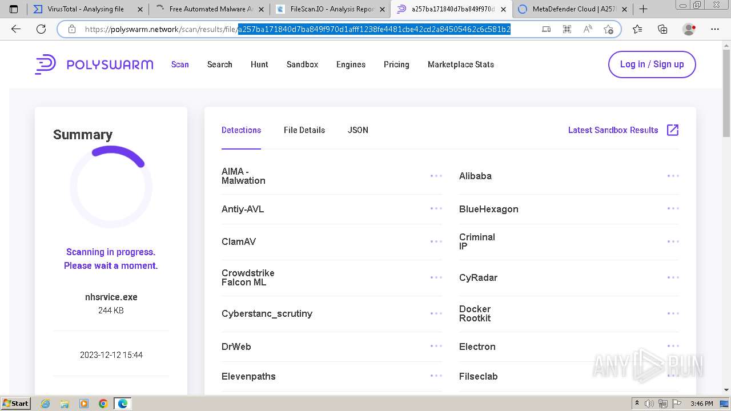Viewport: 731px width, 411px height.
Task: Open File Explorer taskbar icon
Action: 65,404
